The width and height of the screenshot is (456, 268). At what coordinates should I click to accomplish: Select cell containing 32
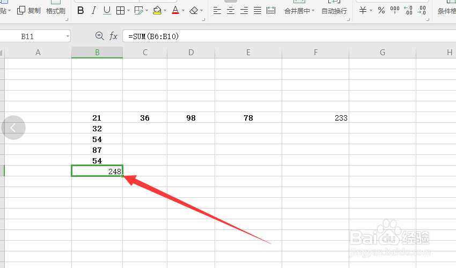coord(97,129)
